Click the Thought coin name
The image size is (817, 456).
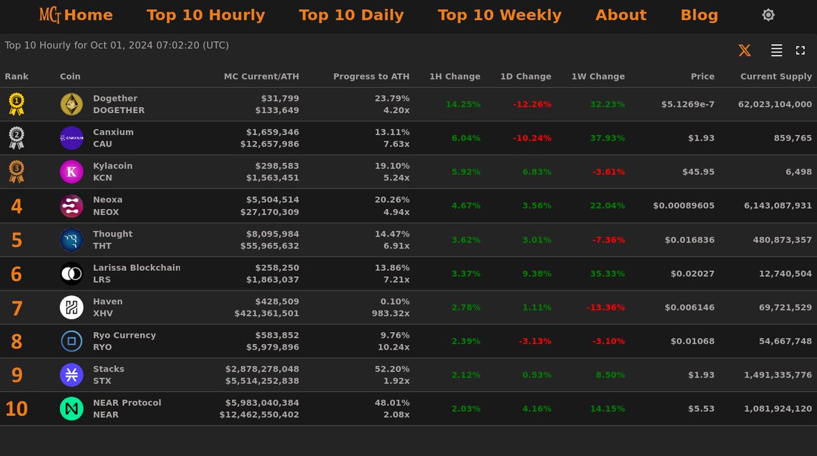[113, 233]
